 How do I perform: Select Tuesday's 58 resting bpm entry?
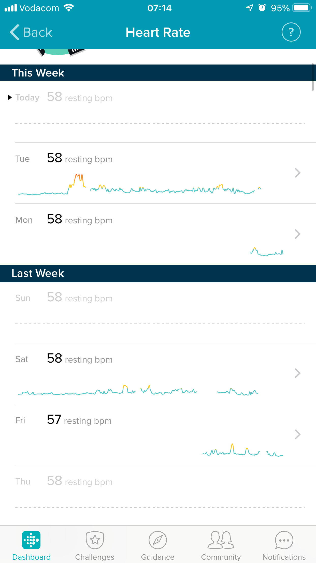80,159
